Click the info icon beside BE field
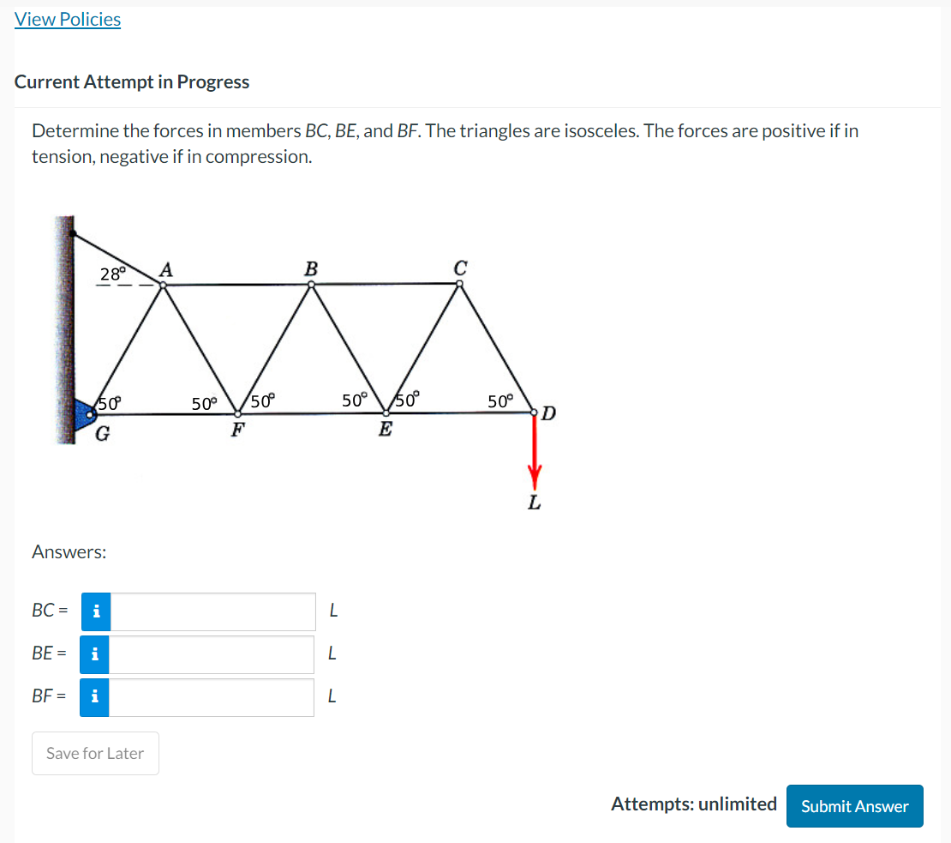Screen dimensions: 951x843 point(95,654)
